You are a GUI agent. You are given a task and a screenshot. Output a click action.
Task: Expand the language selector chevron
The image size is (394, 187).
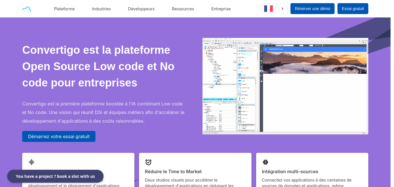click(282, 9)
